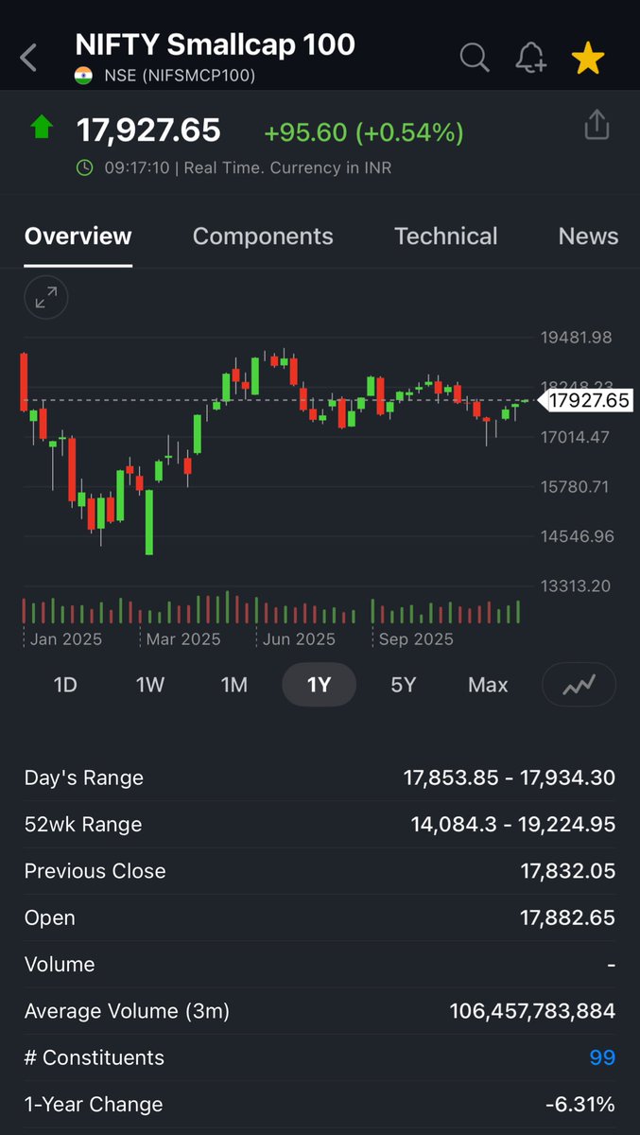Open search with the magnifier icon
The width and height of the screenshot is (640, 1135).
coord(475,58)
